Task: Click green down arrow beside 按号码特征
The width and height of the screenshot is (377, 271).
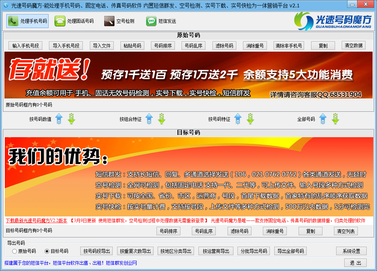Action: pos(250,119)
